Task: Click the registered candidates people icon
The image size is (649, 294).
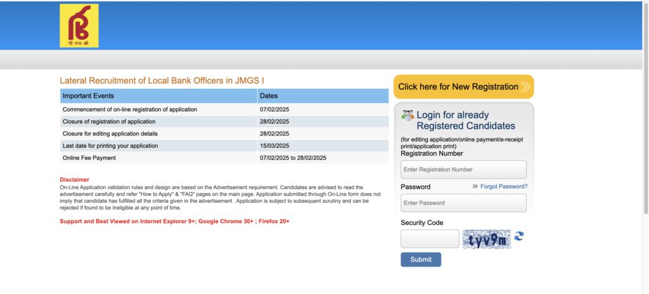Action: [408, 115]
